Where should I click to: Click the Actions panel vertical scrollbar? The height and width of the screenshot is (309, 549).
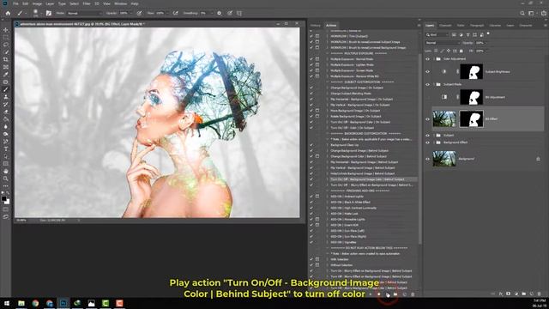coord(419,148)
